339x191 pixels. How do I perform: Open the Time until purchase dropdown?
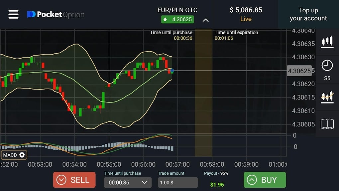point(128,183)
